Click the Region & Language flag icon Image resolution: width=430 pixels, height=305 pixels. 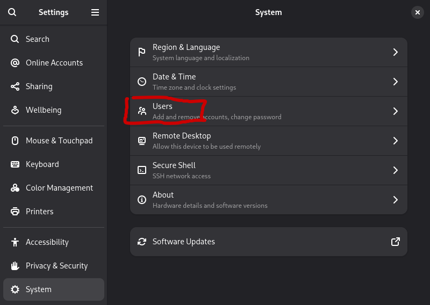click(142, 52)
